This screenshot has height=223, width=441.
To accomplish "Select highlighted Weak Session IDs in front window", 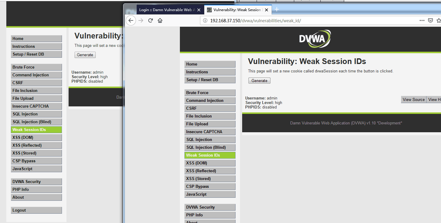I will coord(210,155).
